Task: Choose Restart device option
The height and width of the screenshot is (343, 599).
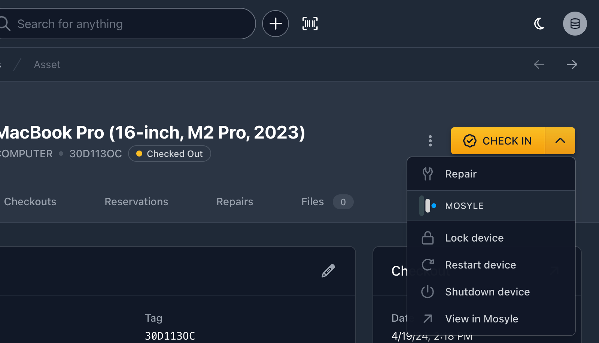Action: pos(491,265)
